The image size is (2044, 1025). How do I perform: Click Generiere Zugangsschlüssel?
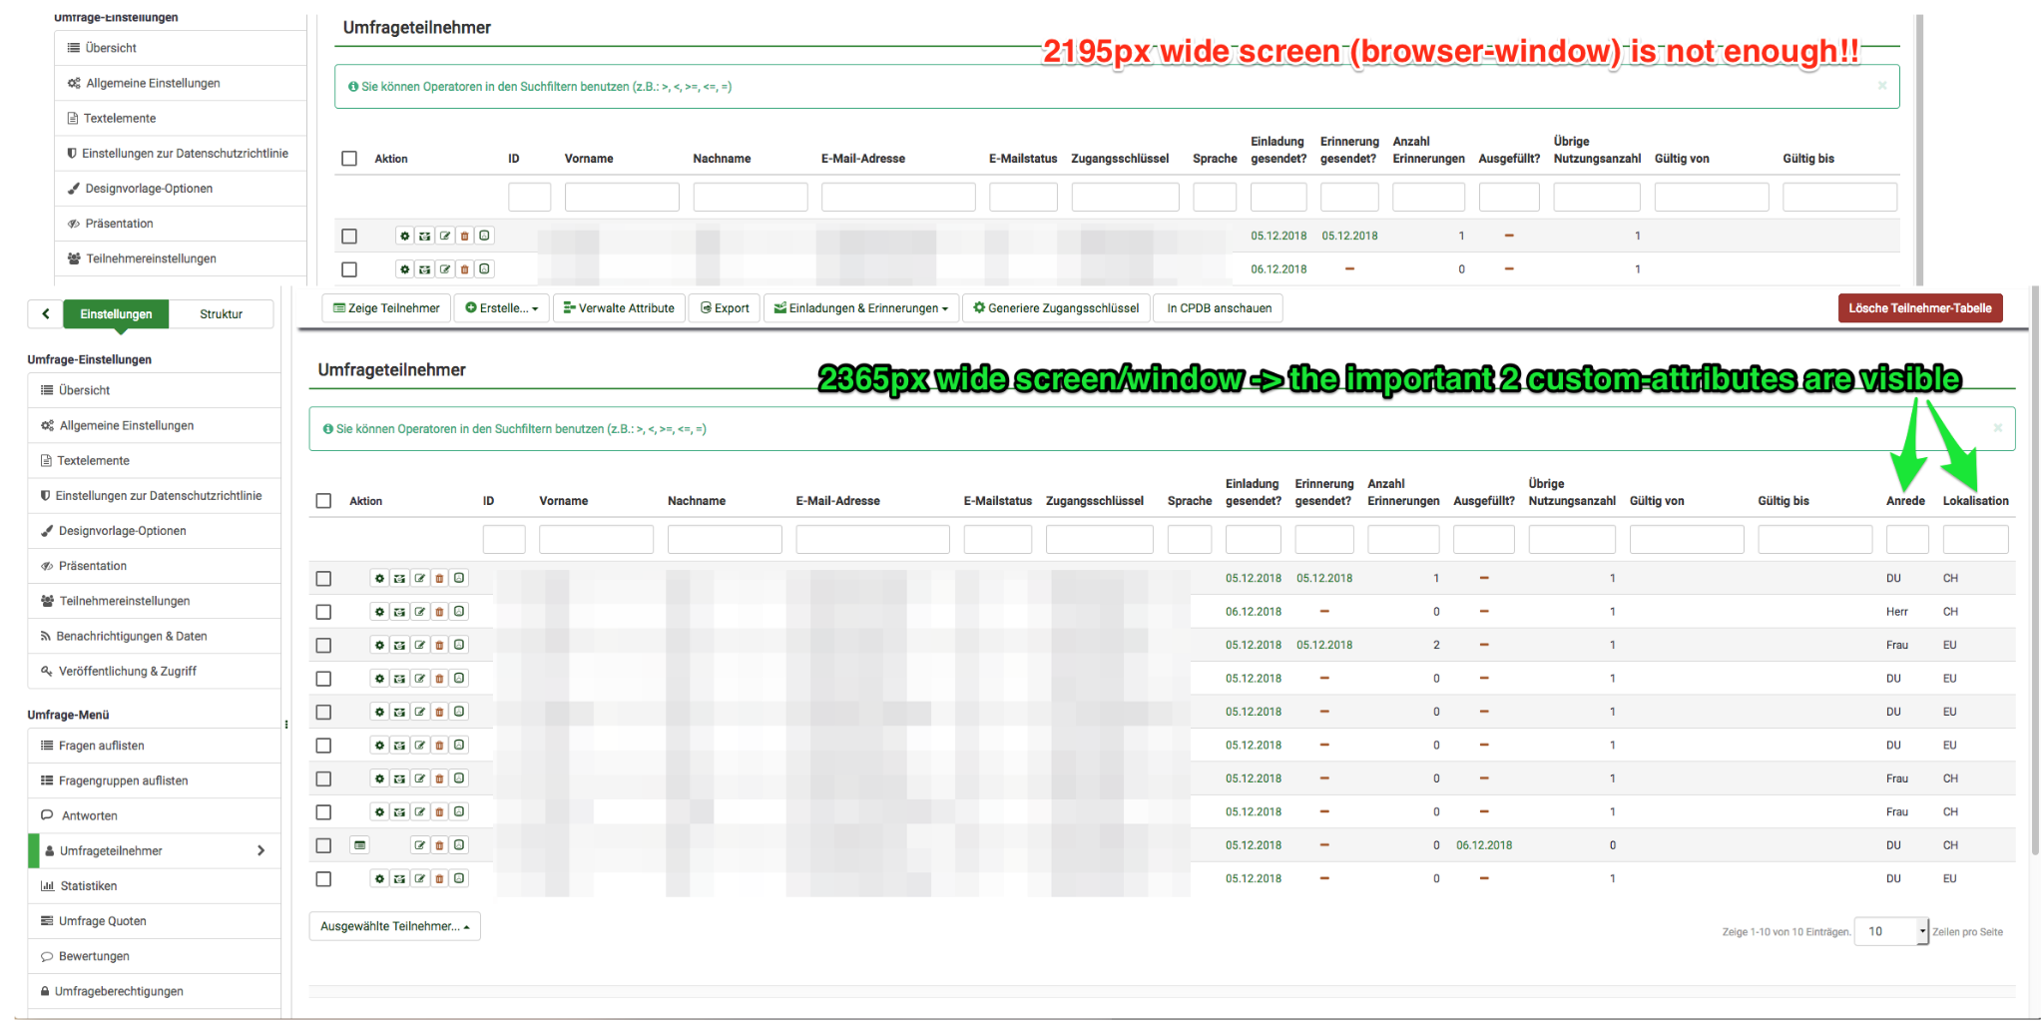pos(1056,308)
